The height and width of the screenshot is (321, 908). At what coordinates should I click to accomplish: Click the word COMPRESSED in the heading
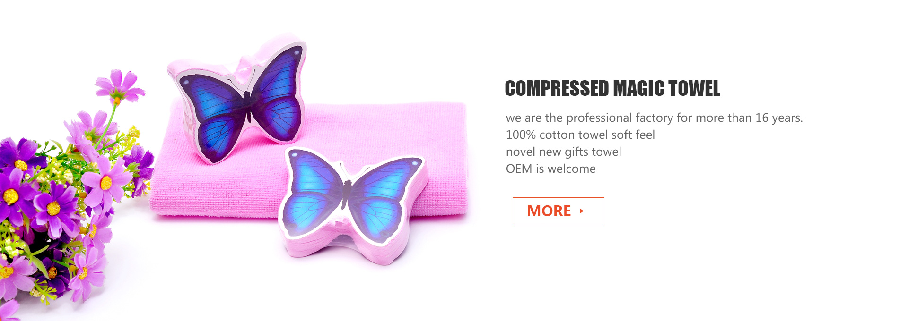(x=557, y=89)
